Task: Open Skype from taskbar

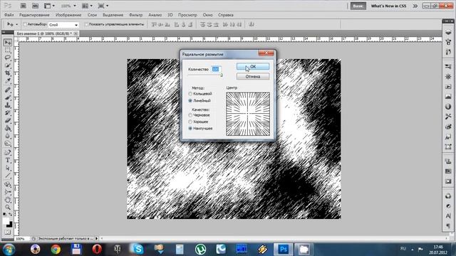Action: [138, 249]
